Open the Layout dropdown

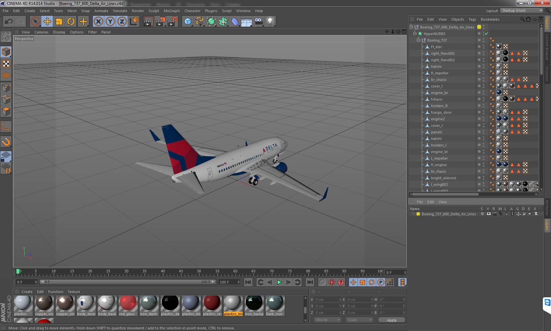522,10
